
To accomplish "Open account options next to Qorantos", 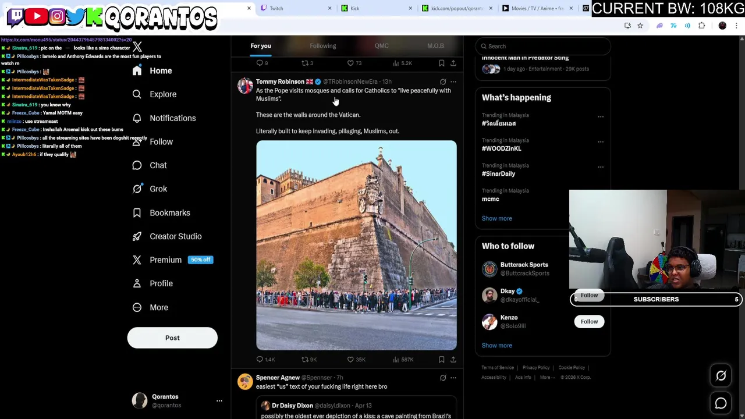I will 219,401.
